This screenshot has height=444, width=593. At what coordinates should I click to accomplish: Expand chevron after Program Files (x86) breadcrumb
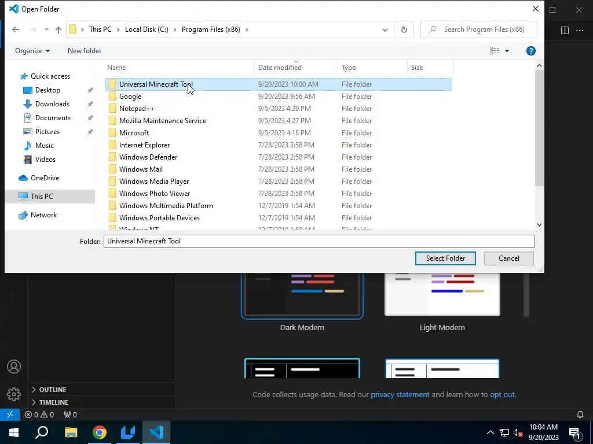click(247, 29)
